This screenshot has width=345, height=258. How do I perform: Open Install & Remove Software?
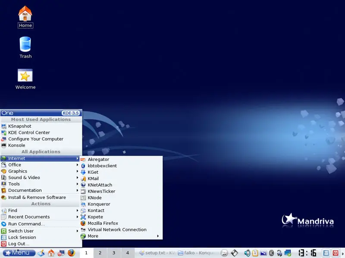40,197
